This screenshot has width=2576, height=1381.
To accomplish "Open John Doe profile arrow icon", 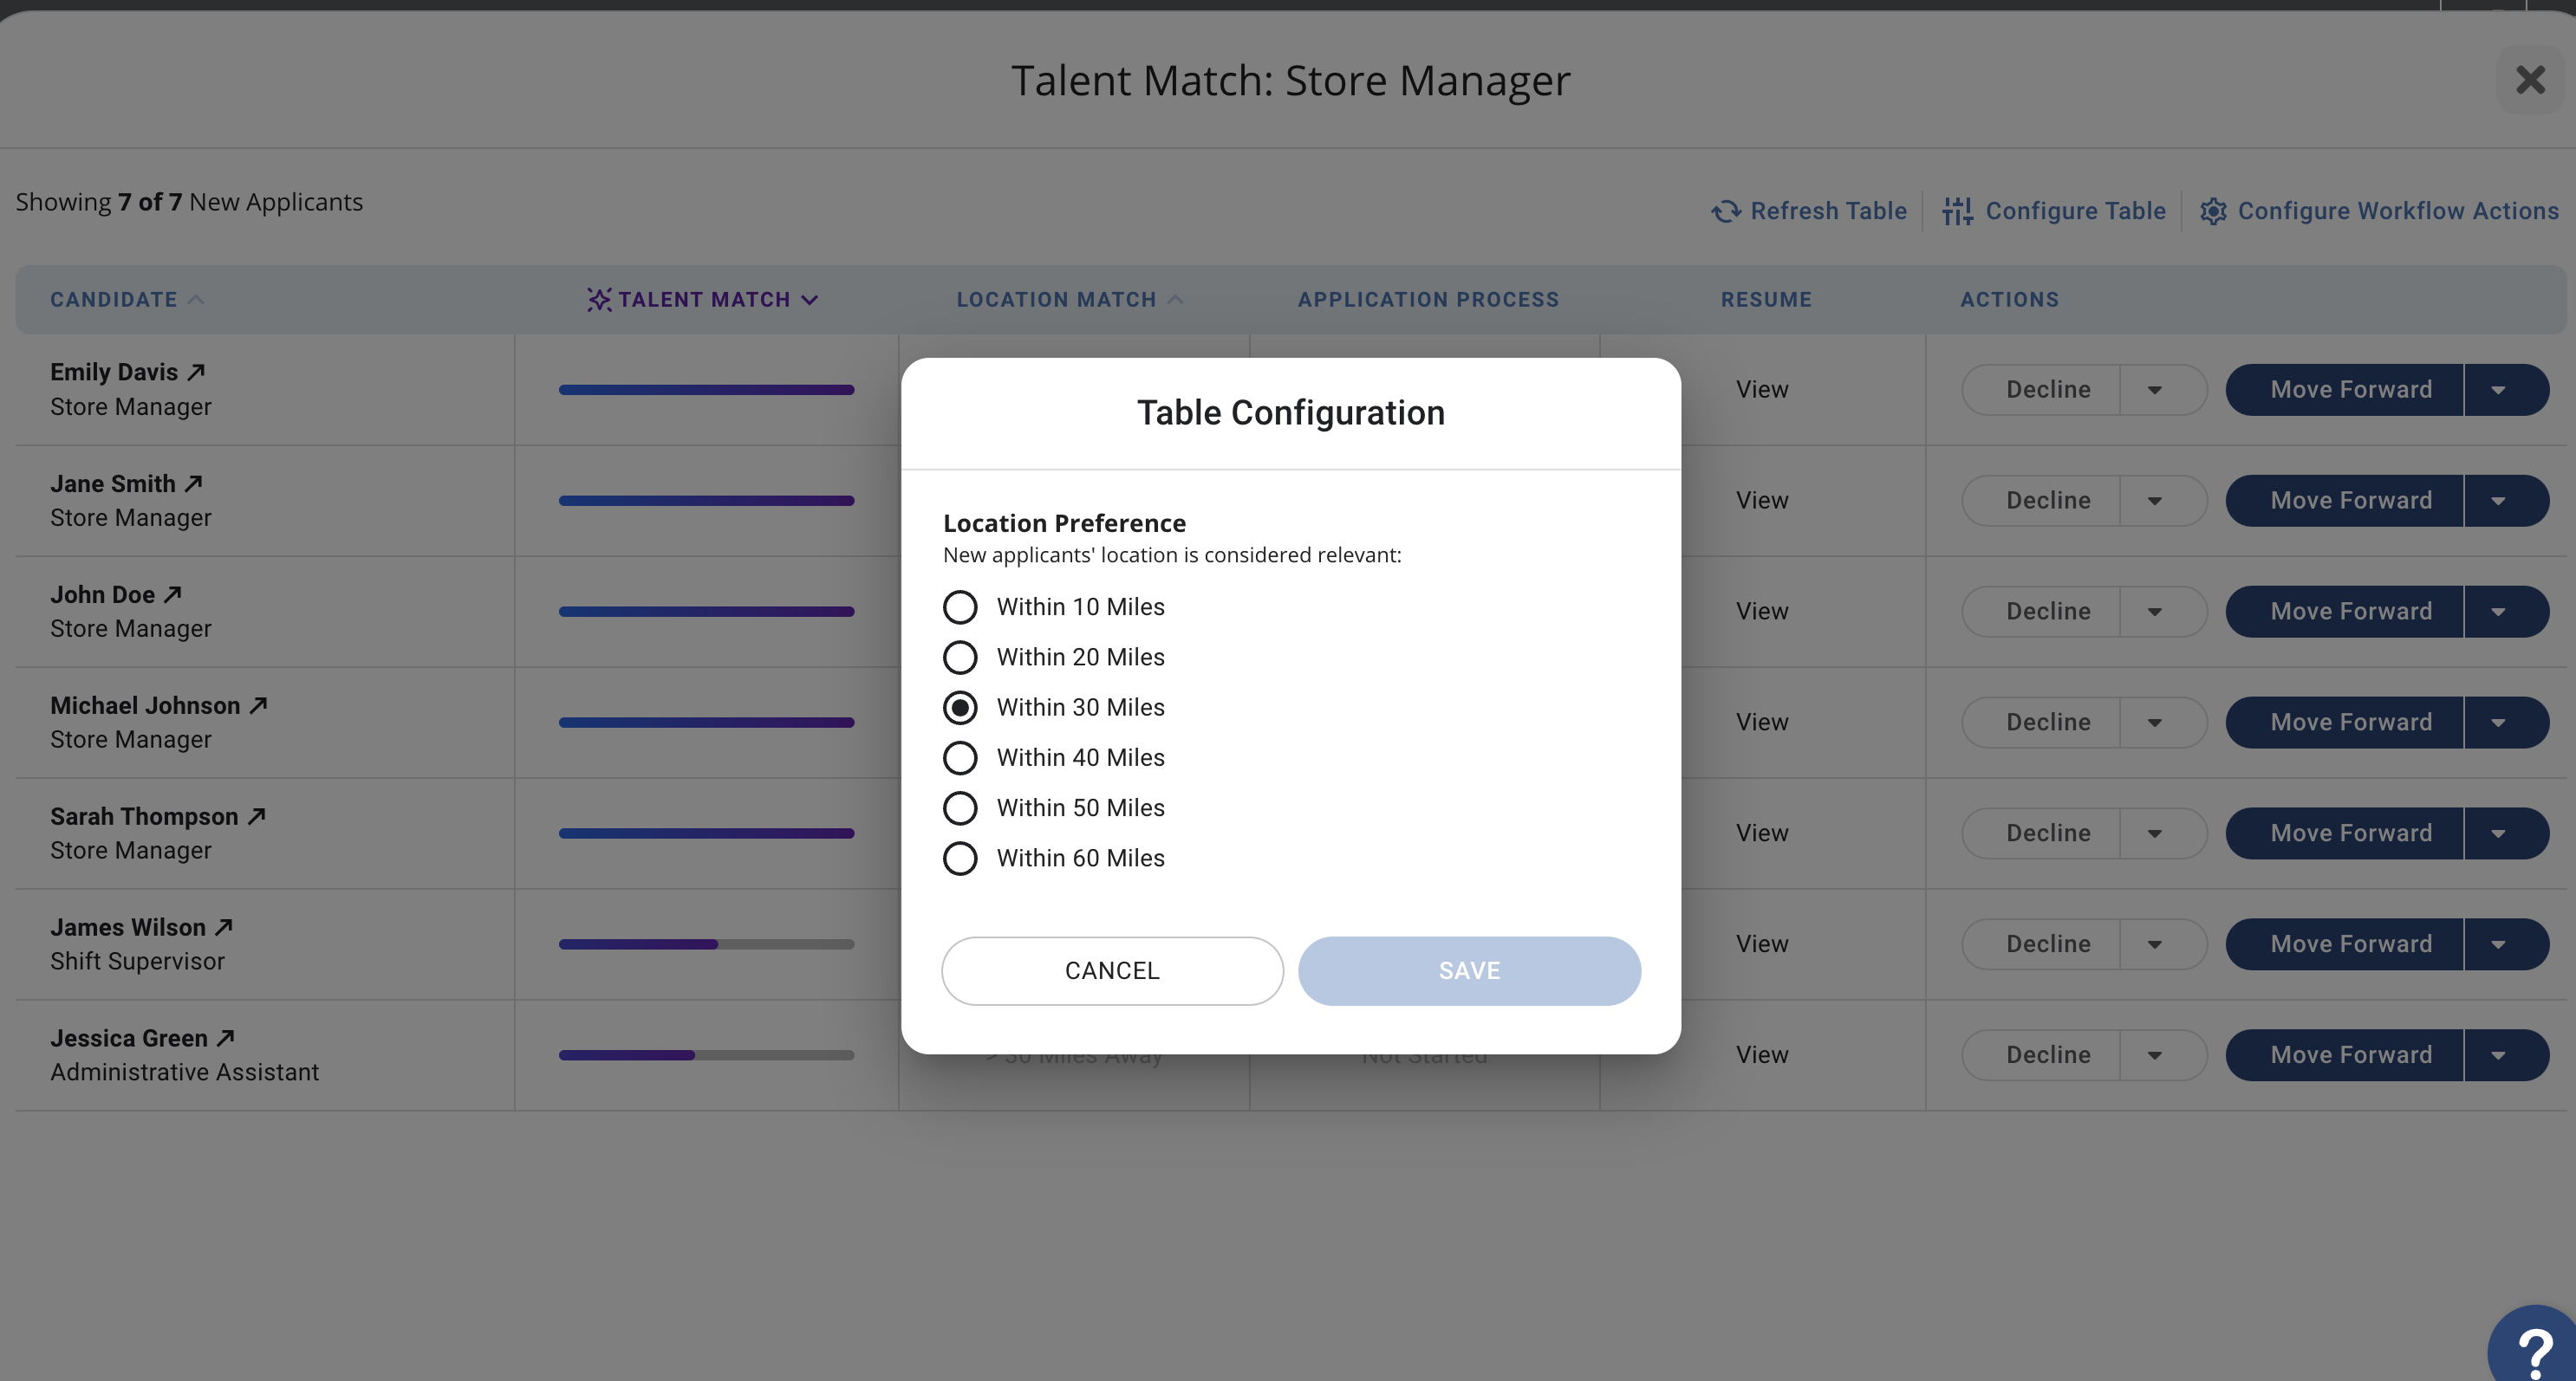I will (x=173, y=594).
